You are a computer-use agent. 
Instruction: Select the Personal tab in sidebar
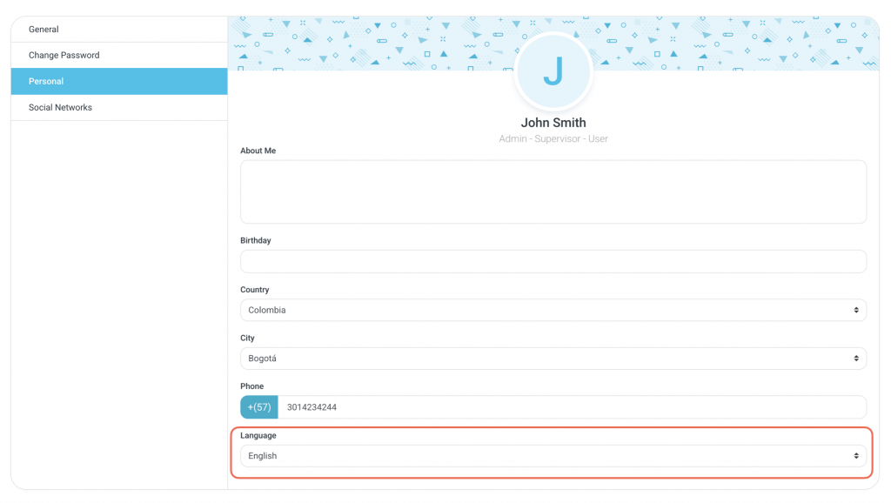[46, 82]
